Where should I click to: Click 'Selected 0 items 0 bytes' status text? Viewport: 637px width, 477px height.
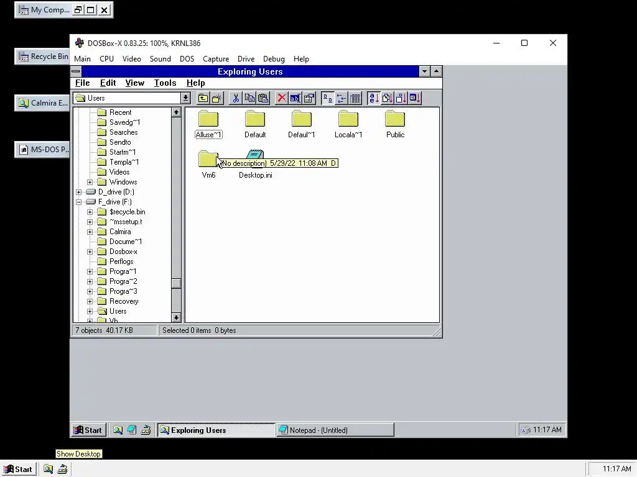(x=199, y=330)
